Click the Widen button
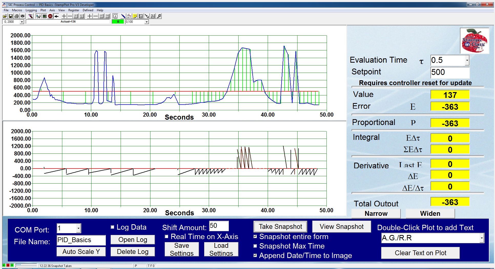495x269 pixels. [x=430, y=214]
